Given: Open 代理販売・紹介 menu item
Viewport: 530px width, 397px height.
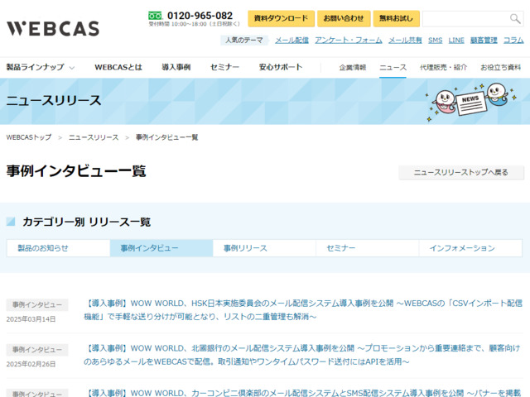Looking at the screenshot, I should 443,68.
